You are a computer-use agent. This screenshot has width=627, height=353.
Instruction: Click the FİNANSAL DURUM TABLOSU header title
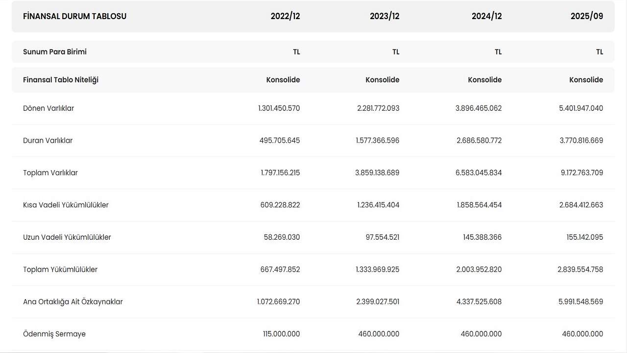point(74,16)
